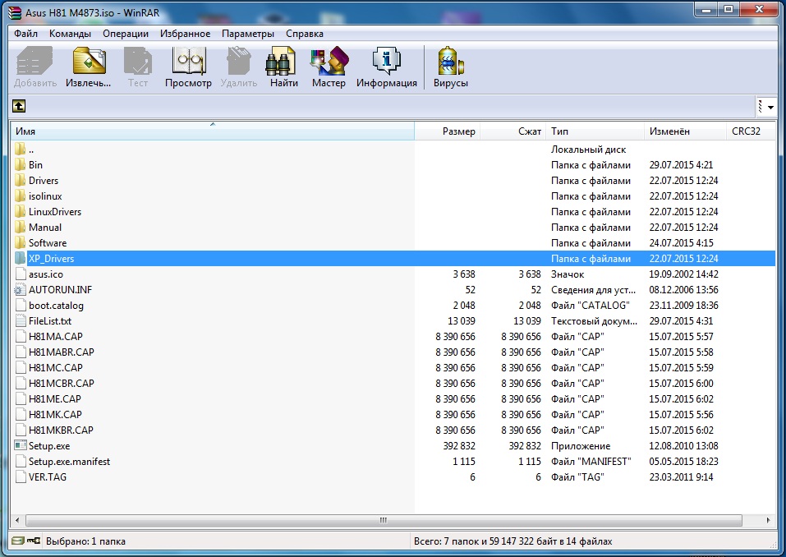This screenshot has height=557, width=786.
Task: Select the Drivers folder icon
Action: pos(20,180)
